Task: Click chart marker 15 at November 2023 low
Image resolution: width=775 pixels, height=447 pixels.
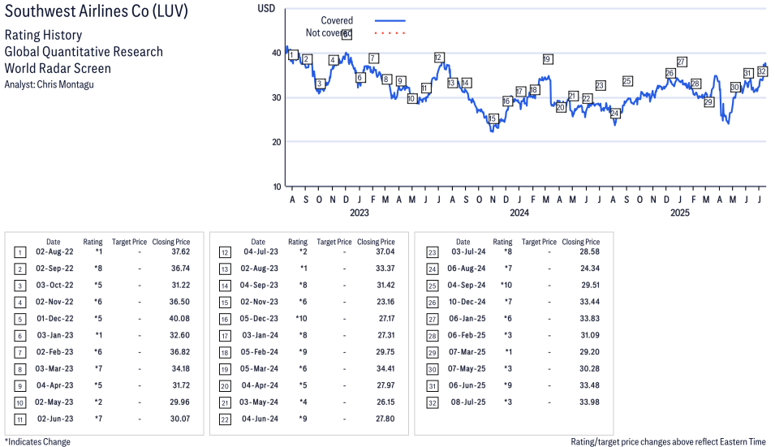Action: 493,118
